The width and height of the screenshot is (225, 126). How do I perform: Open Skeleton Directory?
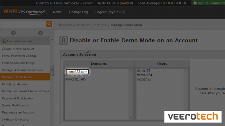(x=15, y=119)
